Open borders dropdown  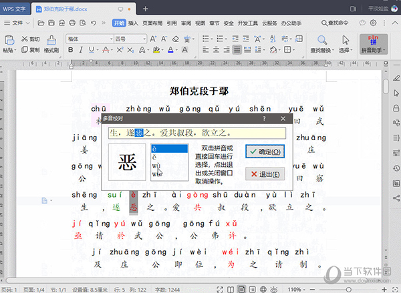(x=294, y=50)
